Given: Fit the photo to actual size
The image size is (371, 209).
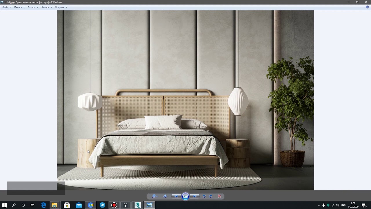Looking at the screenshot, I should (165, 196).
